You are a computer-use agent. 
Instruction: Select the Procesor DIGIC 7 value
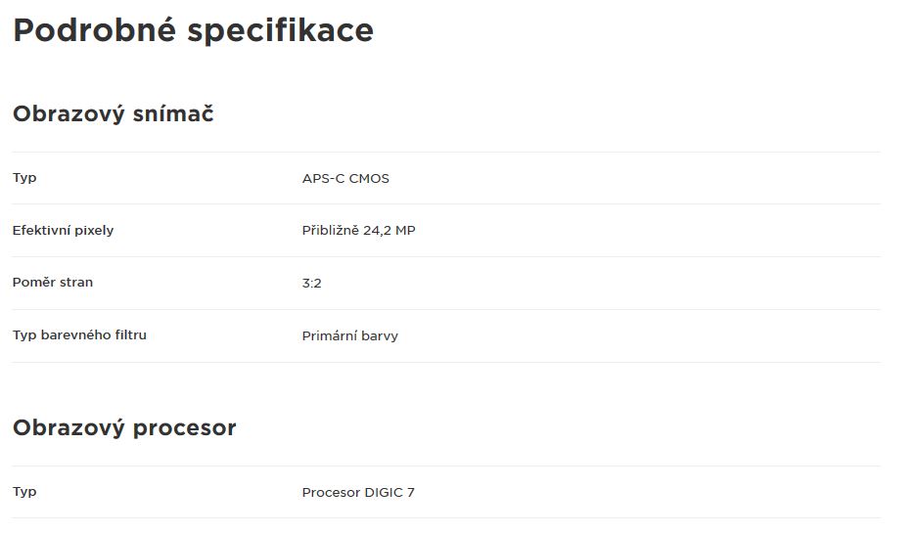pyautogui.click(x=358, y=493)
